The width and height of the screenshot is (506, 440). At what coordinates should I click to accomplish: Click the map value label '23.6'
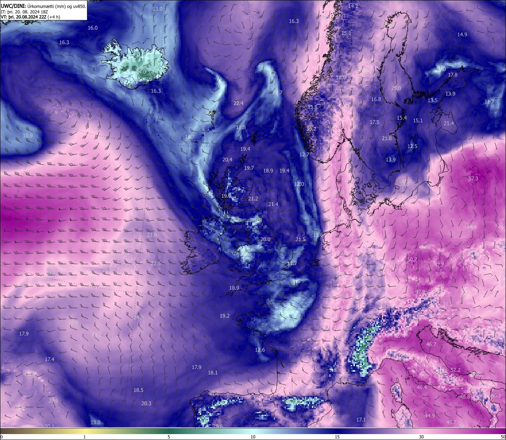pos(152,235)
